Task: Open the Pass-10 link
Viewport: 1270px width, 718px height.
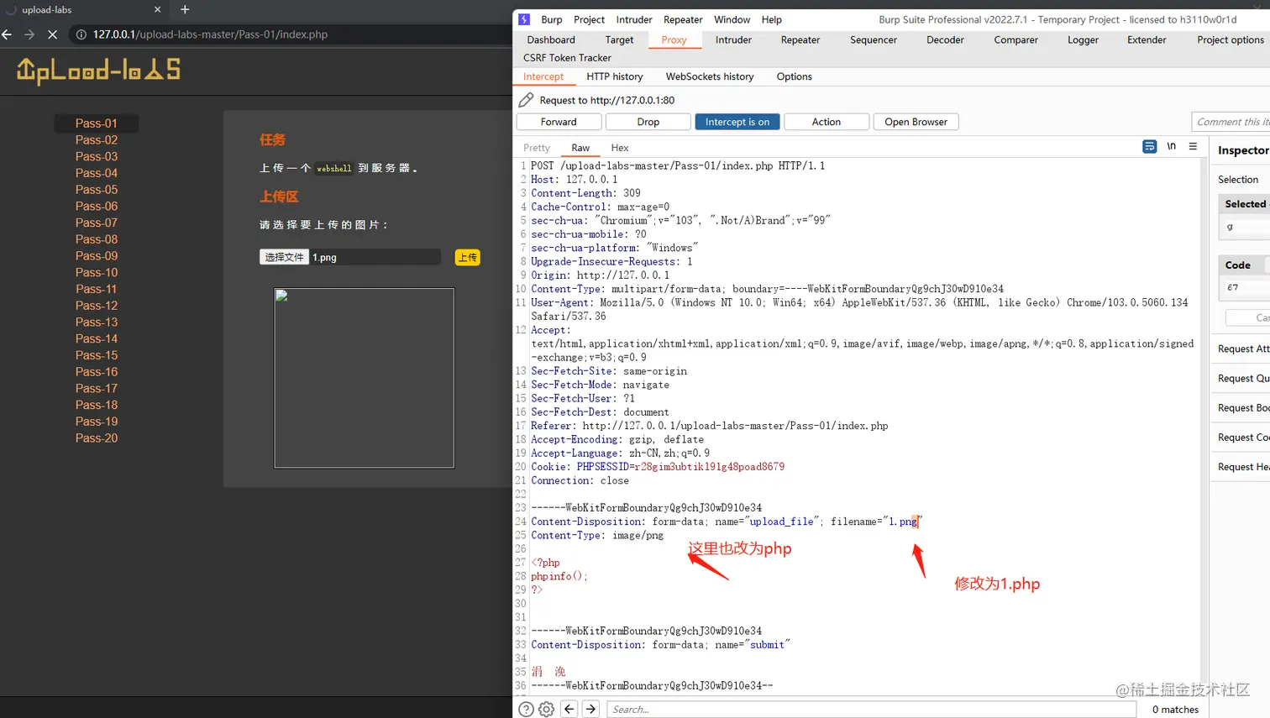Action: (97, 272)
